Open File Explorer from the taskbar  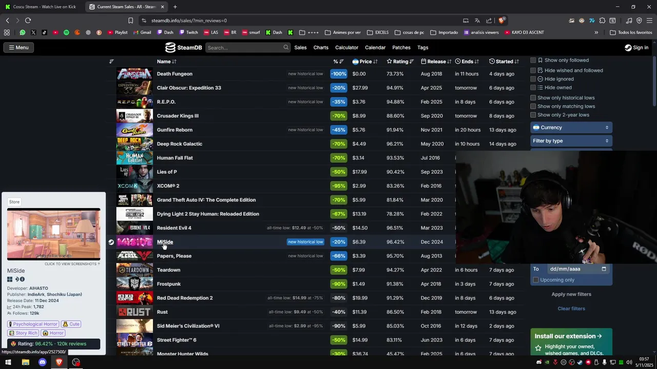click(25, 362)
